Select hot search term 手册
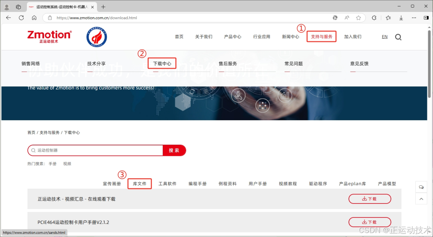Viewport: 433px width, 237px height. point(53,163)
